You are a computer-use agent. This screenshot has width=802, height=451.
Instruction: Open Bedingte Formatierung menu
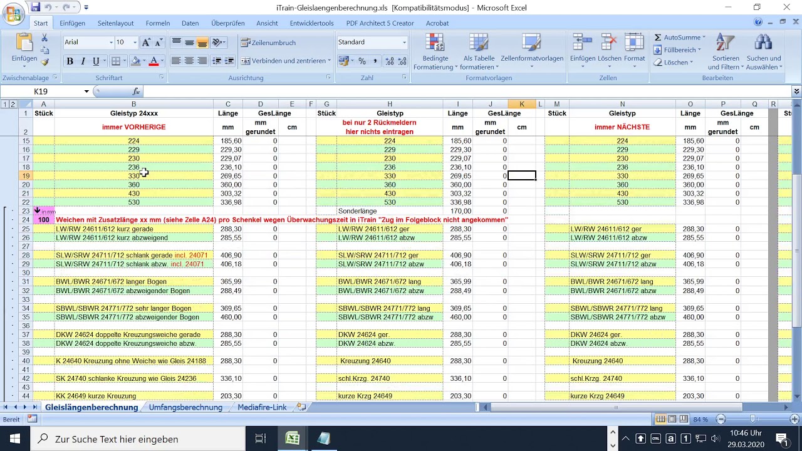coord(435,51)
